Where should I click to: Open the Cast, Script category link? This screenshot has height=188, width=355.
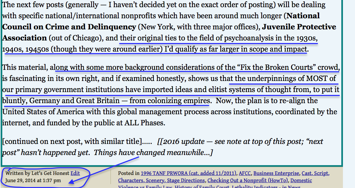click(315, 173)
